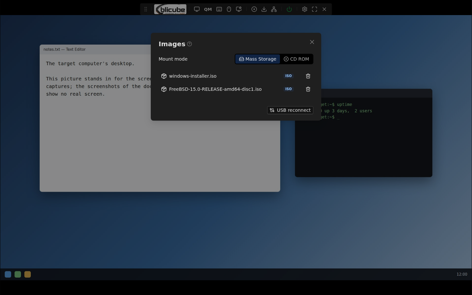Click the package icon beside windows-installer.iso
Image resolution: width=472 pixels, height=295 pixels.
click(164, 76)
